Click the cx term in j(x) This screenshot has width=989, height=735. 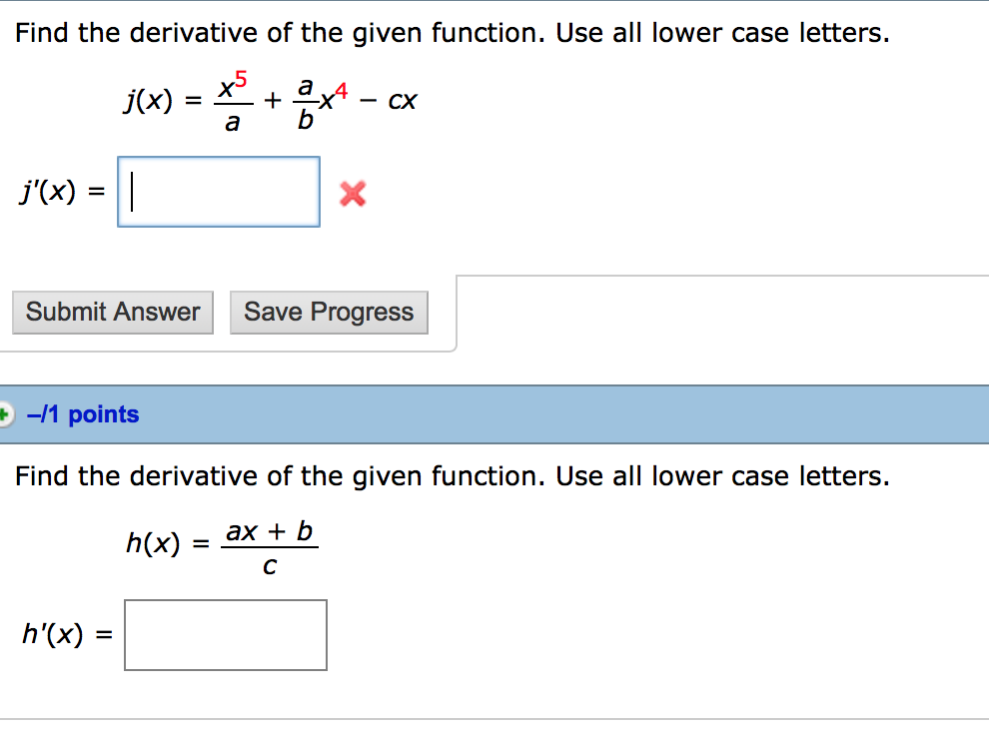[x=403, y=102]
